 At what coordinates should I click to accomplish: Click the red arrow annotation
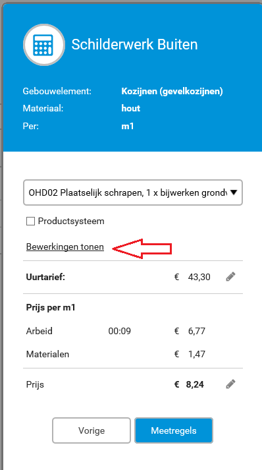click(142, 249)
